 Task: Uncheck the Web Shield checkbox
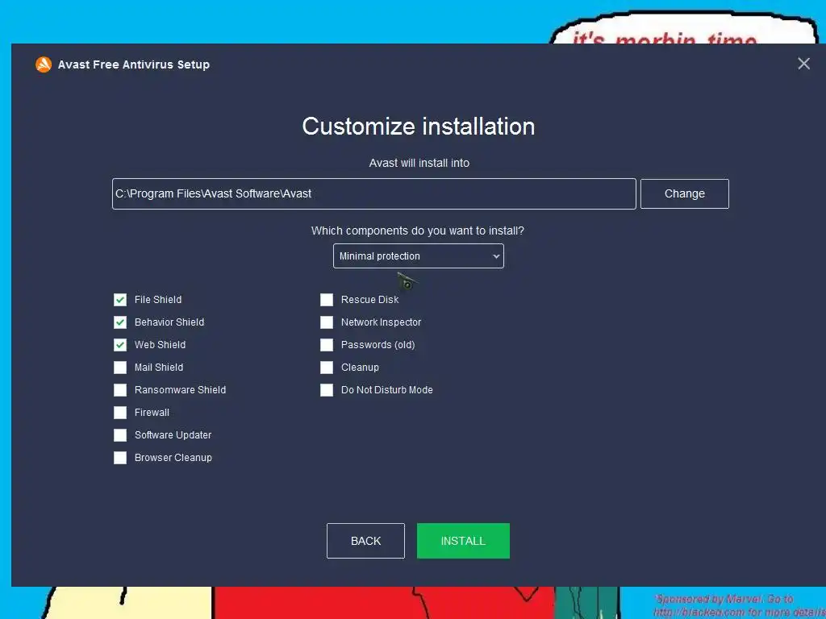120,345
